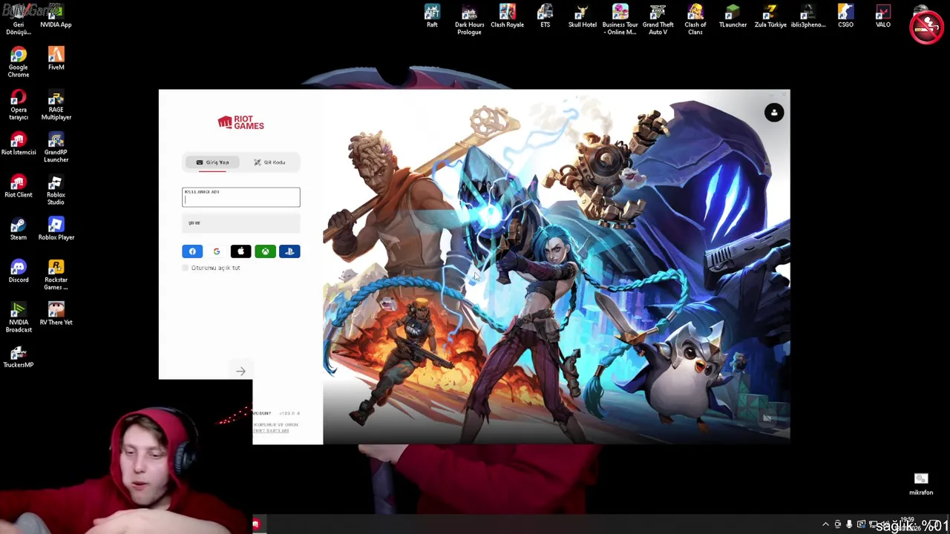Select the Rockstar Games desktop icon
Viewport: 950px width, 534px height.
pyautogui.click(x=56, y=275)
